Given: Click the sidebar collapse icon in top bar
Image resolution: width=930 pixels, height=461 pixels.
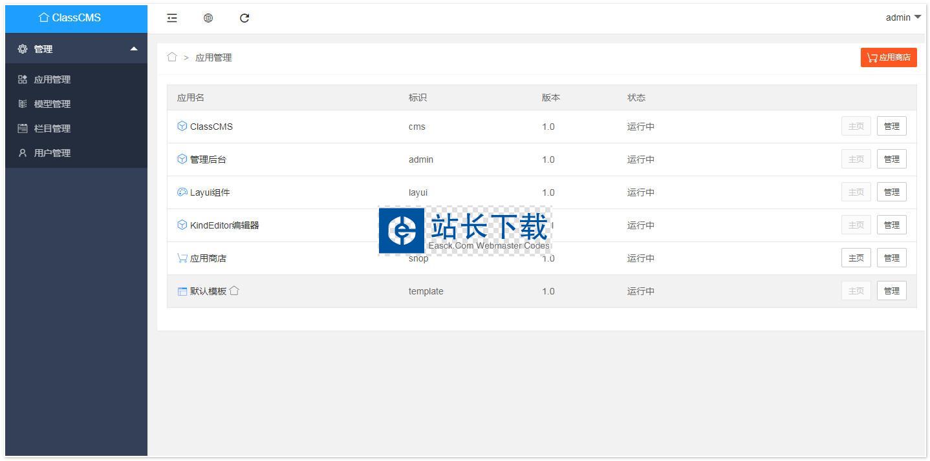Looking at the screenshot, I should pyautogui.click(x=172, y=18).
